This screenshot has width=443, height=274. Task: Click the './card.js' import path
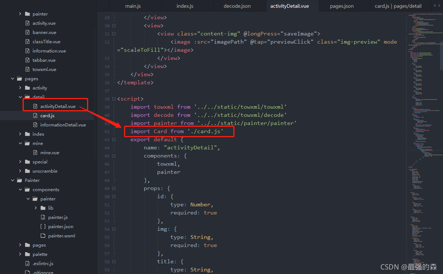(x=205, y=131)
